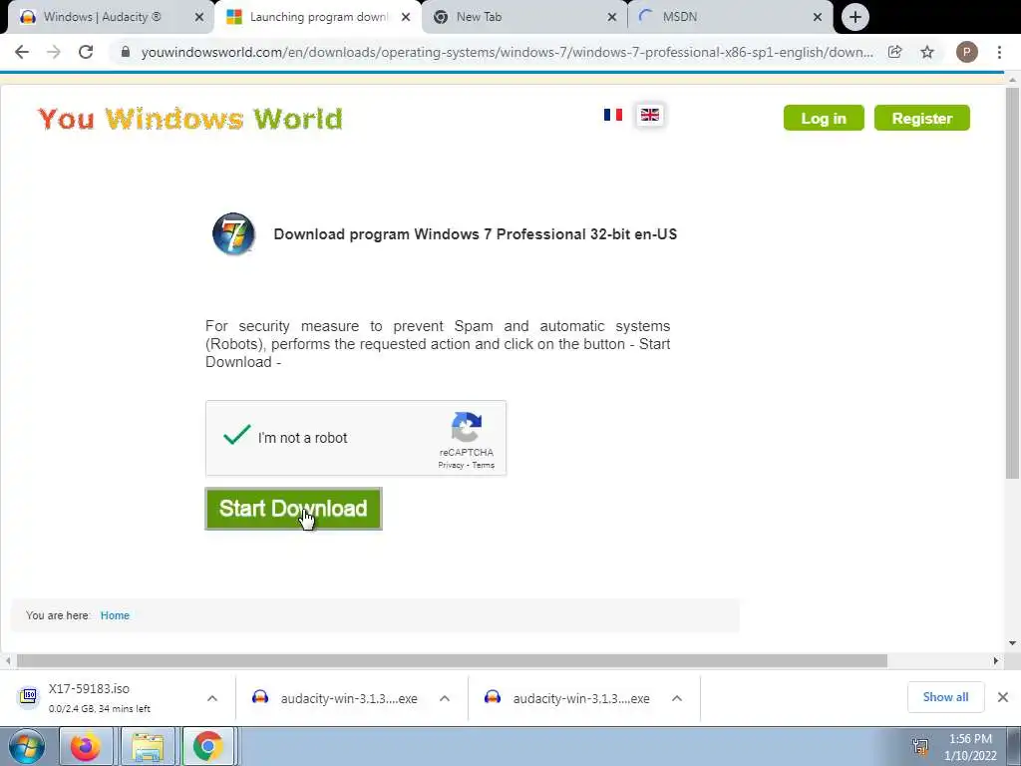Expand options for first audacity download
The image size is (1021, 766).
[x=445, y=698]
